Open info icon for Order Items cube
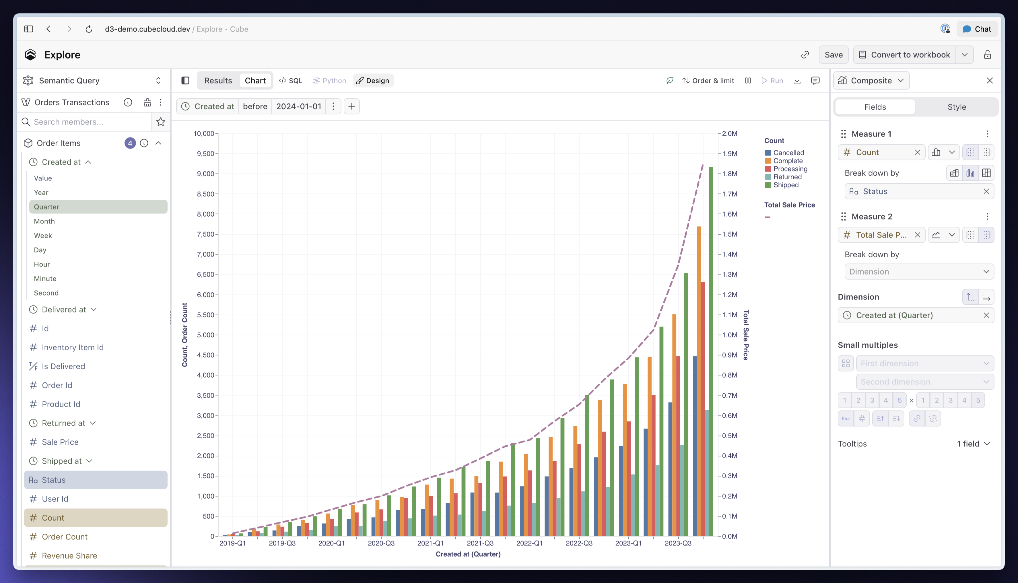The height and width of the screenshot is (583, 1018). click(144, 143)
